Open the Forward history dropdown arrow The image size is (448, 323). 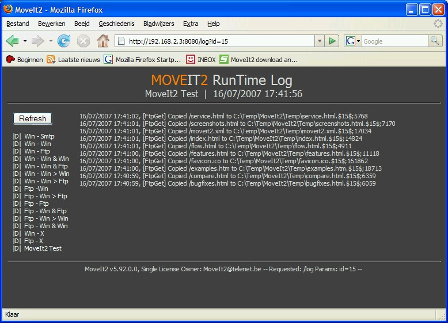(x=51, y=41)
